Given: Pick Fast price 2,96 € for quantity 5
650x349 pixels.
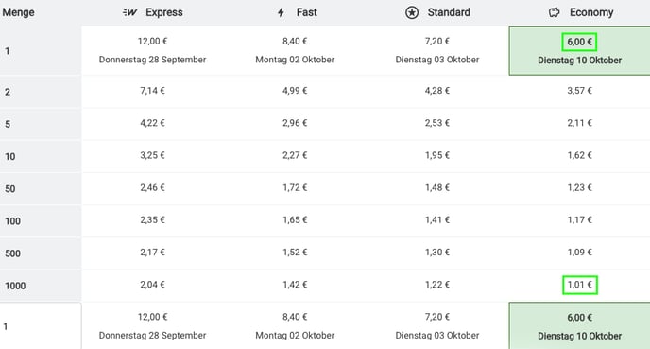Looking at the screenshot, I should click(x=295, y=123).
